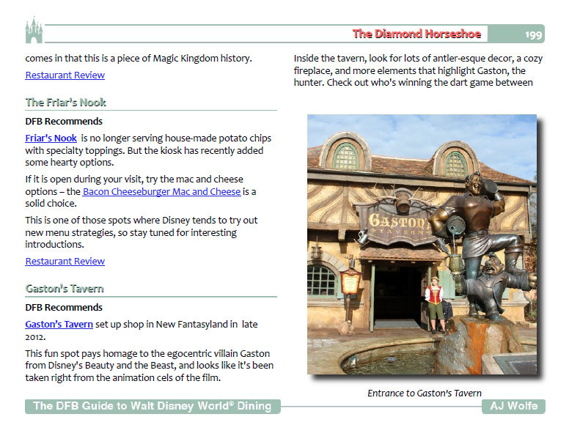
Task: Click the paragraph starting "Inside the tavern"
Action: [x=413, y=70]
